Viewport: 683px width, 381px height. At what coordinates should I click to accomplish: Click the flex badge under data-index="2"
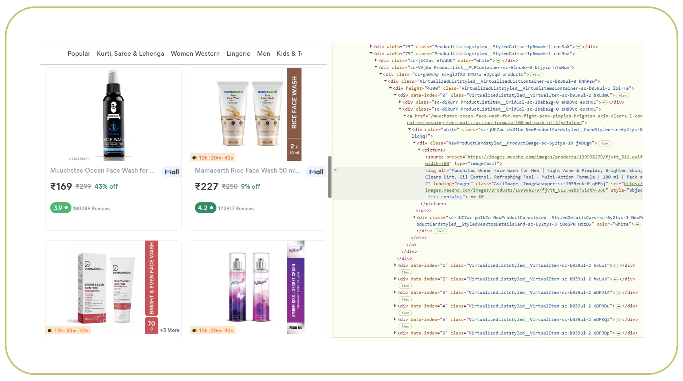tap(405, 286)
